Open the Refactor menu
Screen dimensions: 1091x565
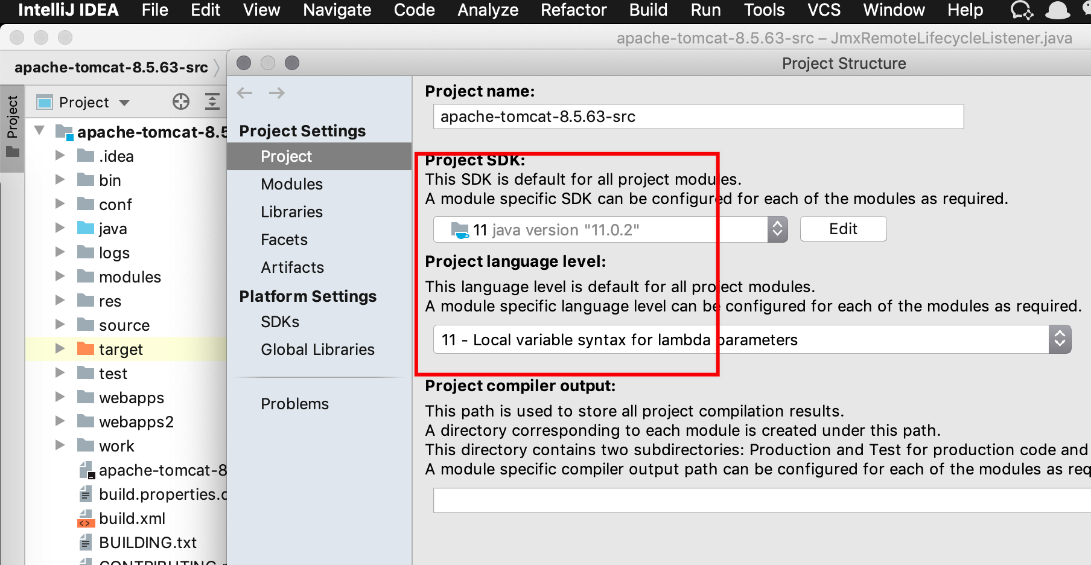[573, 10]
